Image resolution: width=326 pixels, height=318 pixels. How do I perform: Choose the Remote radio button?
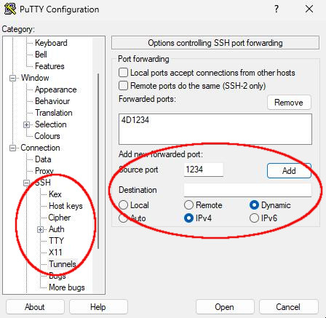pyautogui.click(x=188, y=205)
